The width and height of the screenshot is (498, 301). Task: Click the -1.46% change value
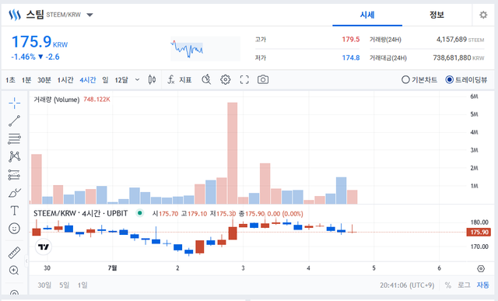point(23,57)
